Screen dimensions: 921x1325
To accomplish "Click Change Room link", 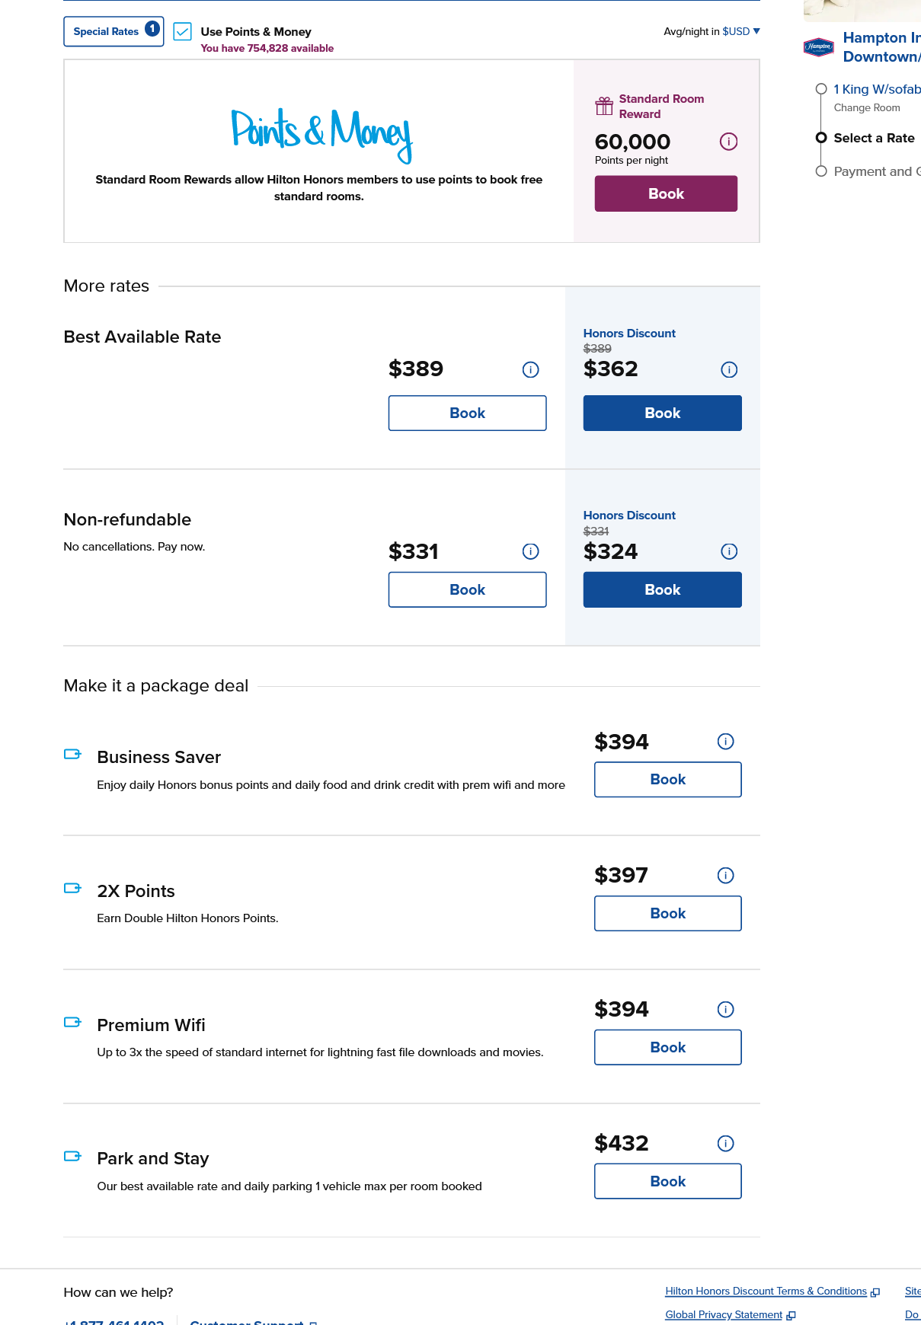I will pos(867,108).
